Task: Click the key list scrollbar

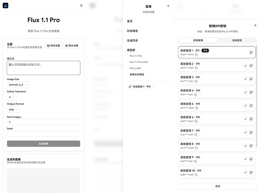Action: coord(256,96)
